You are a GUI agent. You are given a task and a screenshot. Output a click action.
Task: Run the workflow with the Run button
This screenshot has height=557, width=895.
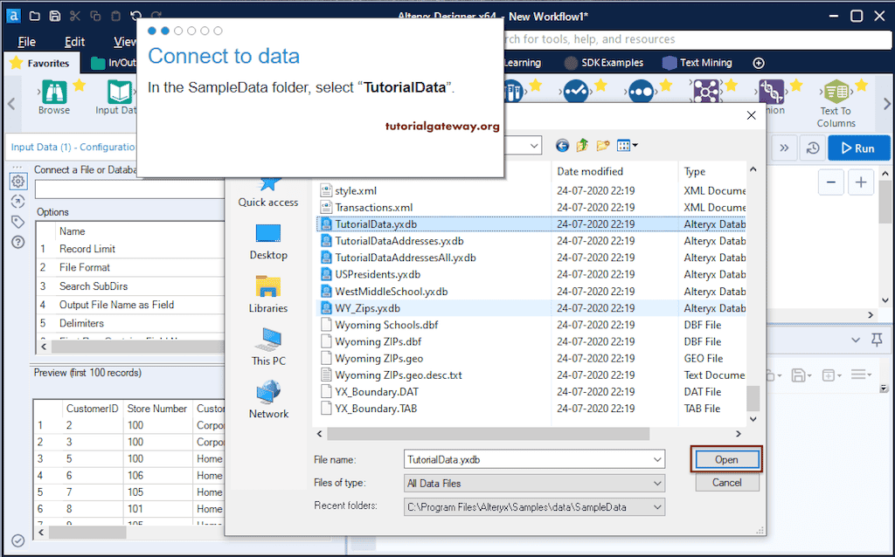tap(858, 148)
